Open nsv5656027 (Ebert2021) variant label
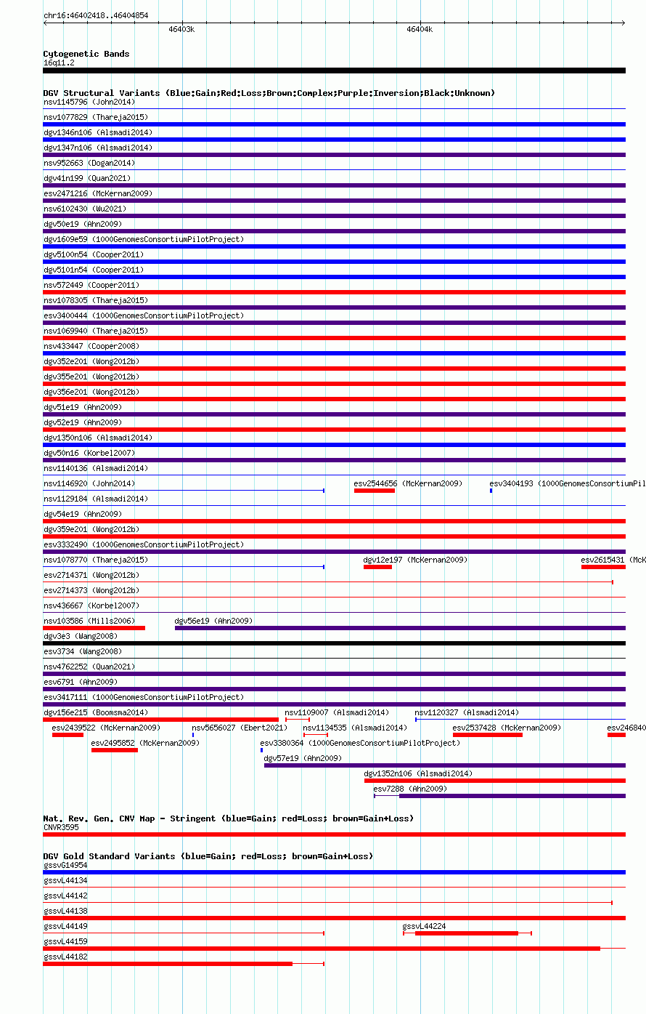The image size is (646, 1014). click(x=240, y=728)
